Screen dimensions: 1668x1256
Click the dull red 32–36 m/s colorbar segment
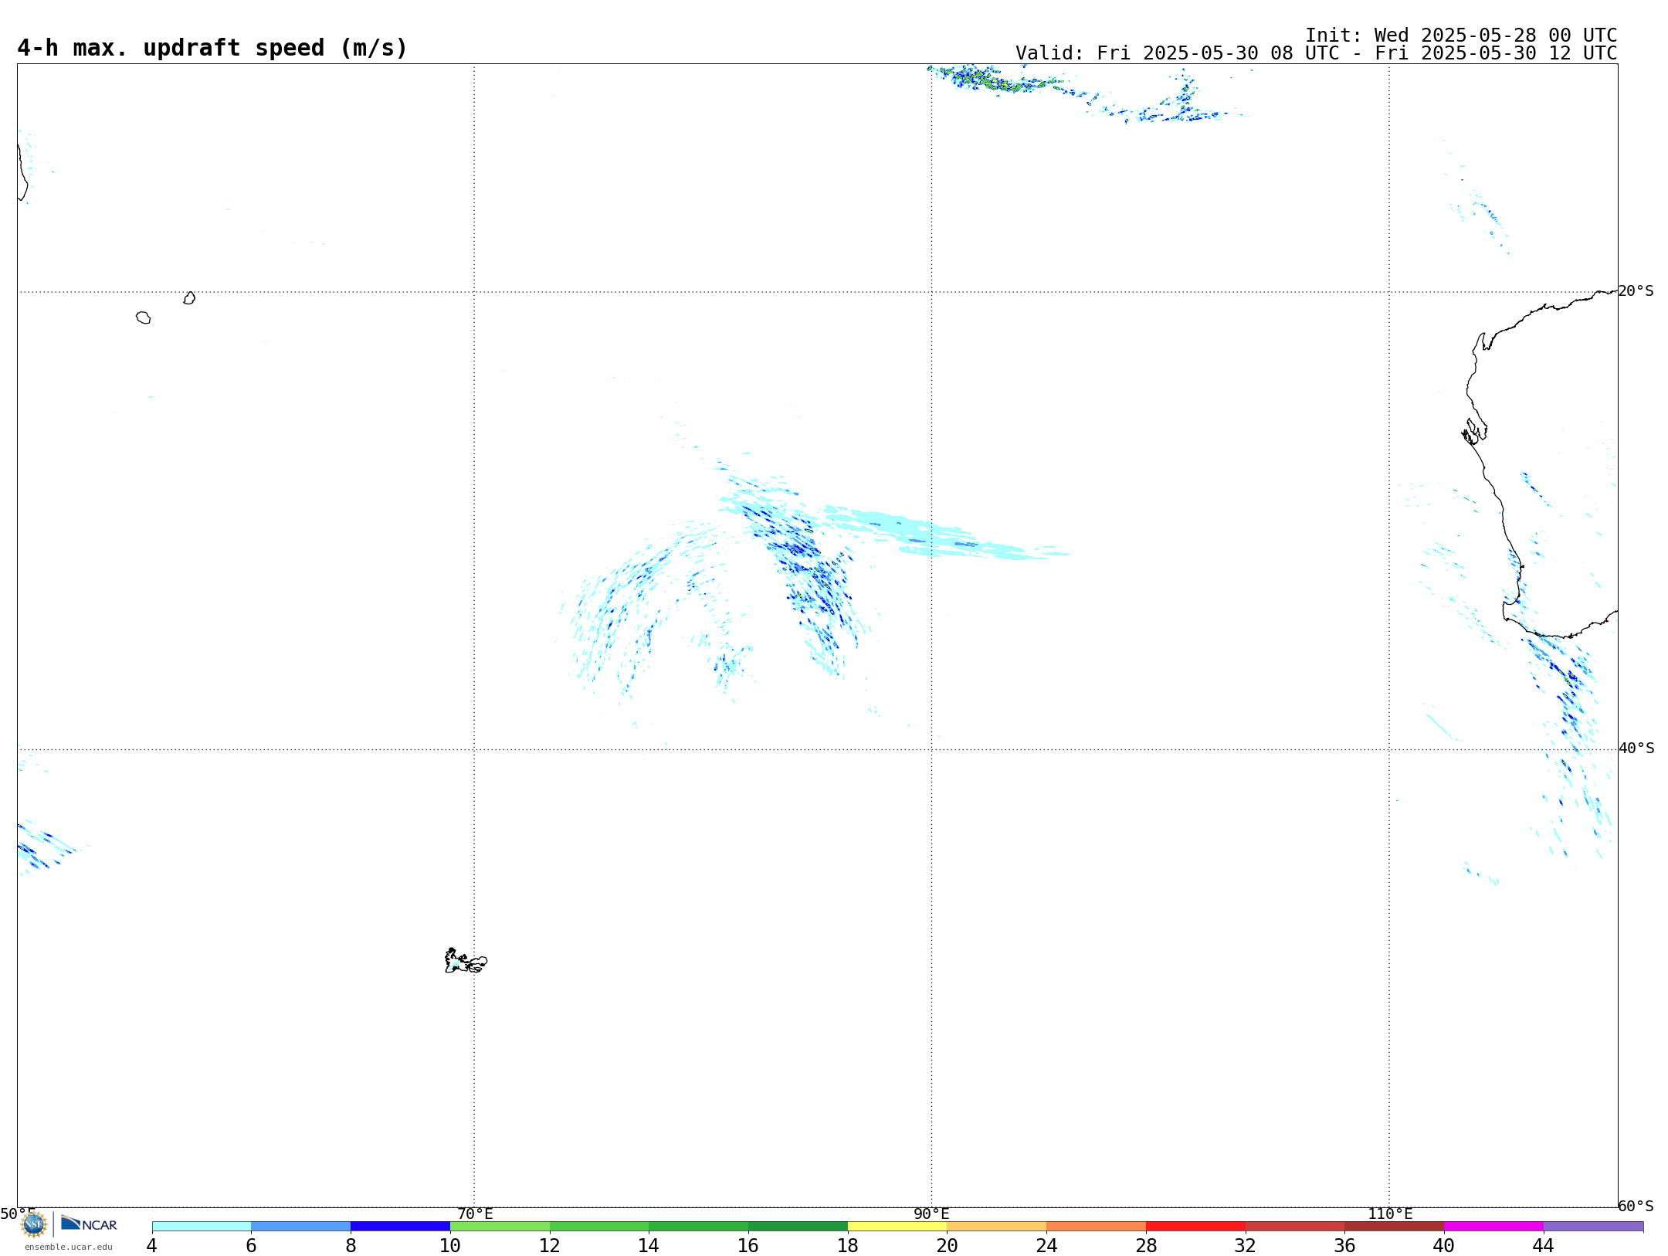click(1295, 1226)
